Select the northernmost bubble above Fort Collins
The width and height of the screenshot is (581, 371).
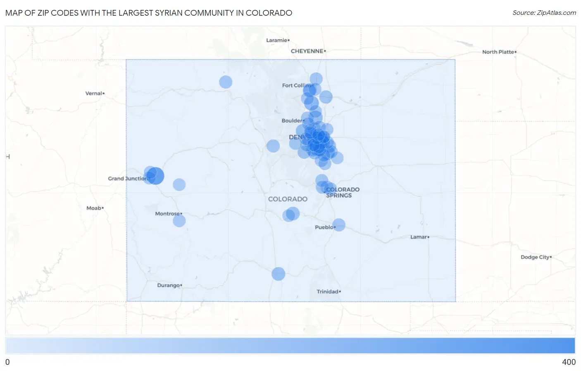316,79
